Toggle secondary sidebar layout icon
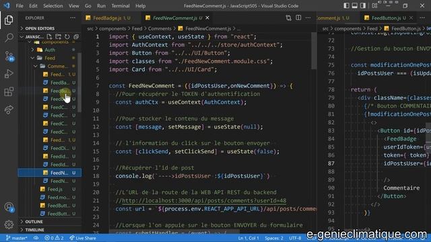This screenshot has height=242, width=431. click(x=363, y=5)
